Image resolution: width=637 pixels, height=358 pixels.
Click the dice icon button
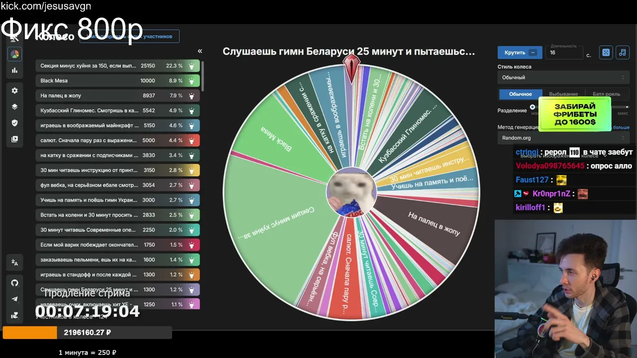pos(606,52)
